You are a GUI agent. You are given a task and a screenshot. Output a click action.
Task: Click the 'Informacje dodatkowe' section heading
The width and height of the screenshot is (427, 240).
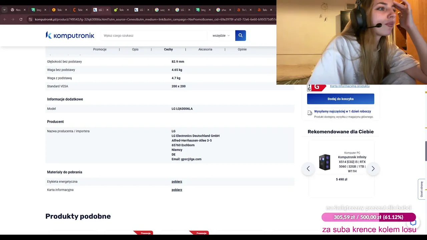click(65, 99)
